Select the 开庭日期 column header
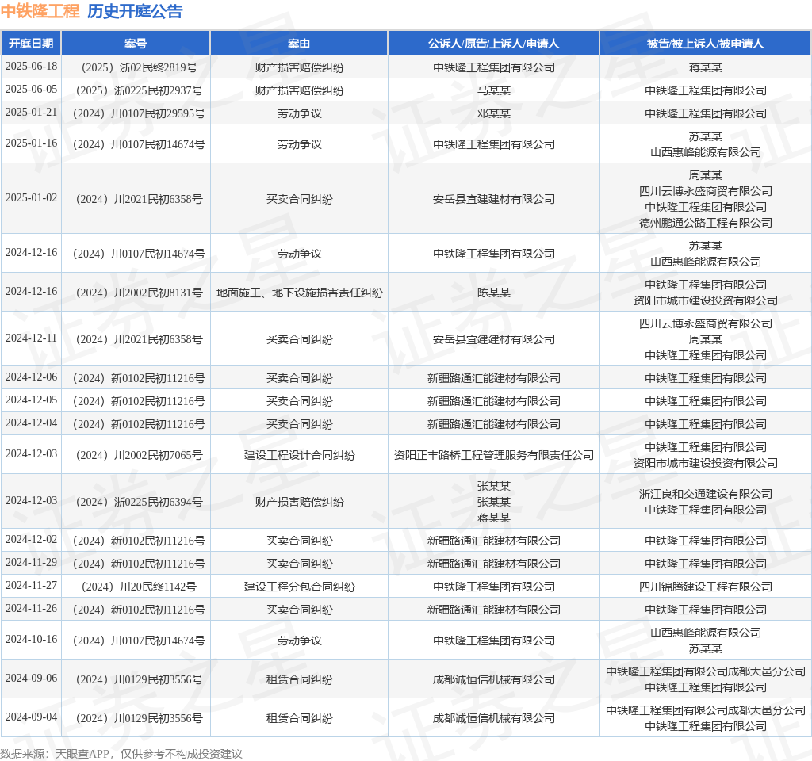 pyautogui.click(x=31, y=44)
